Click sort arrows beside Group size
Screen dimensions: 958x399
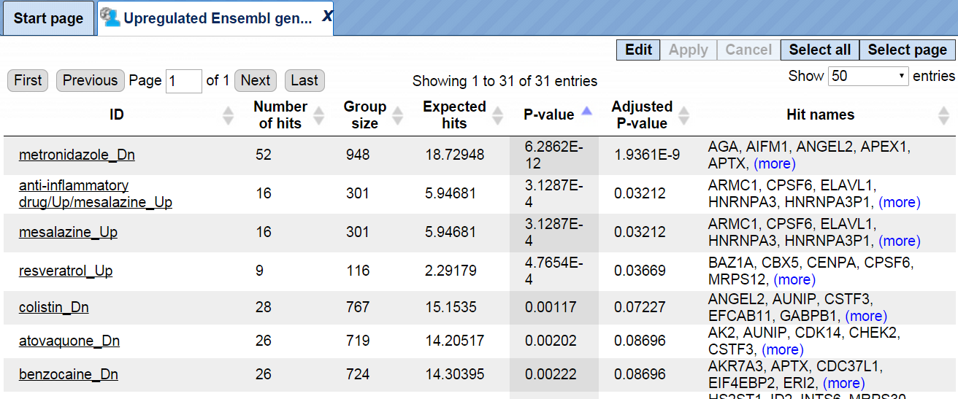(x=398, y=115)
